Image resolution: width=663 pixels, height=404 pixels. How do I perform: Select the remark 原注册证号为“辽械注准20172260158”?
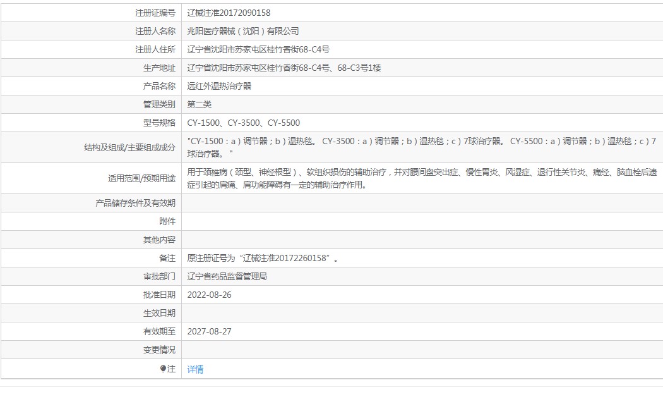(263, 259)
